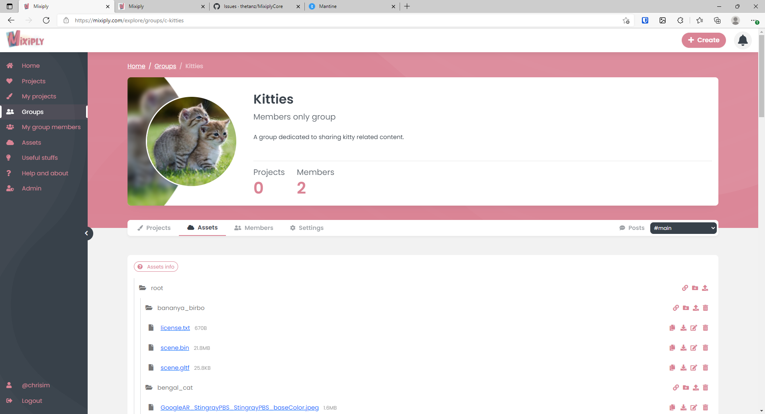Upload file into bengal_cat folder
This screenshot has height=414, width=765.
point(696,387)
